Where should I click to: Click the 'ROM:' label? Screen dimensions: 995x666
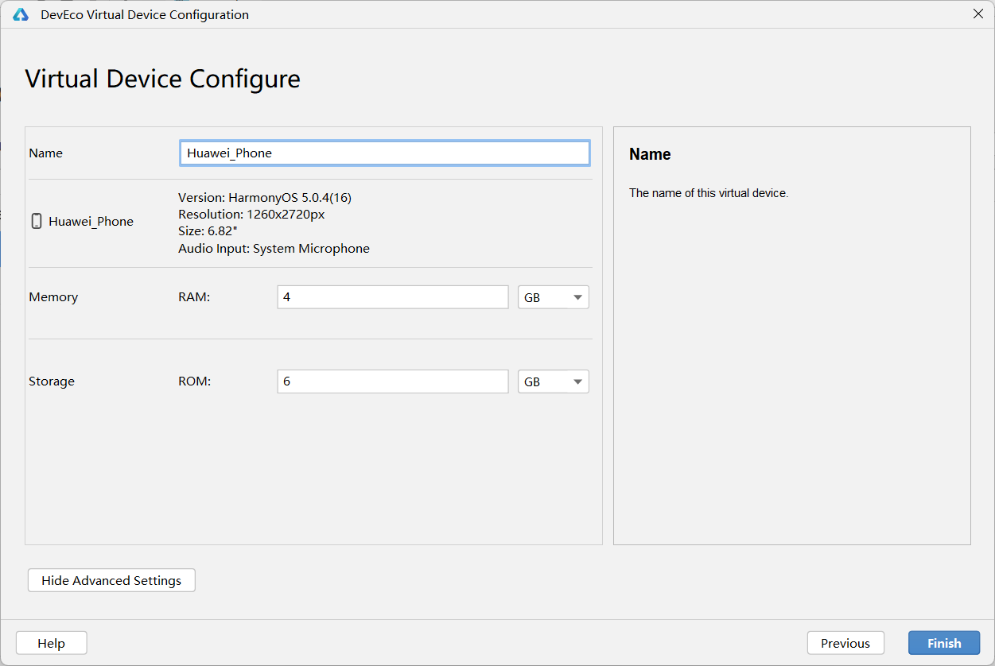(194, 381)
